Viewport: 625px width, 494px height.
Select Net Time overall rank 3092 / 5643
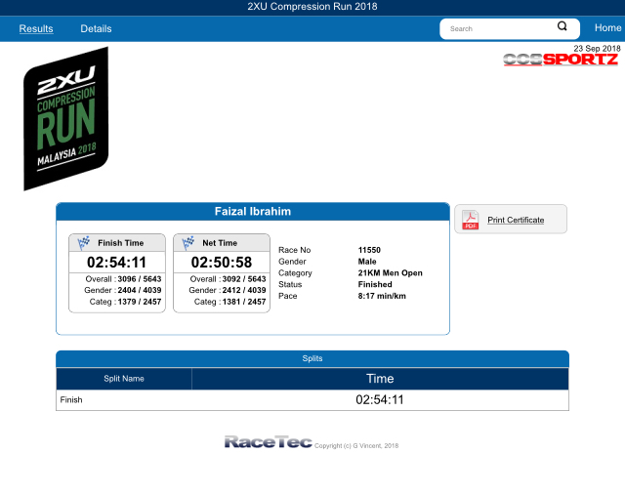click(x=244, y=279)
